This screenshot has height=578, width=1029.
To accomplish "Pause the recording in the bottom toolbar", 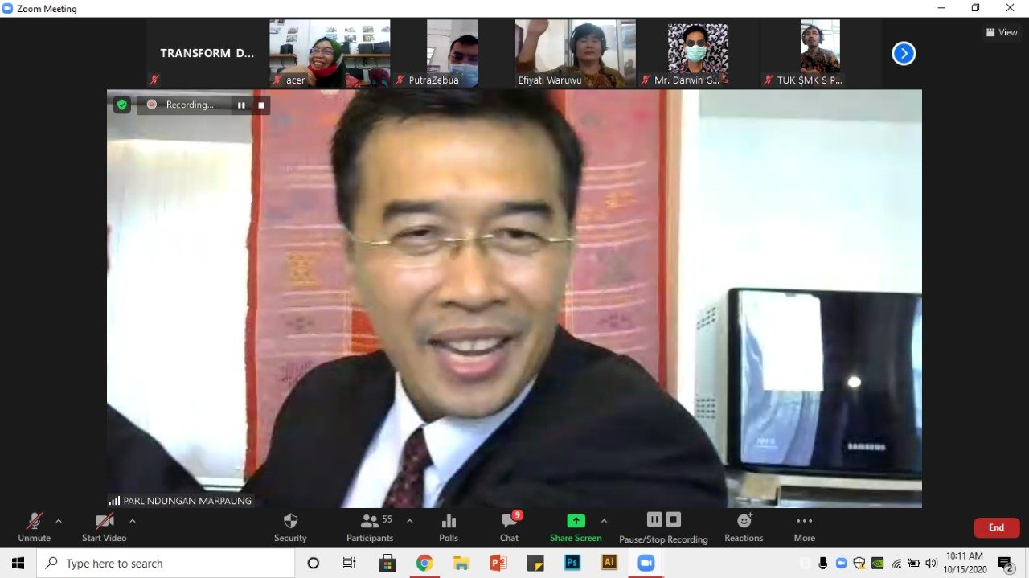I will click(654, 519).
